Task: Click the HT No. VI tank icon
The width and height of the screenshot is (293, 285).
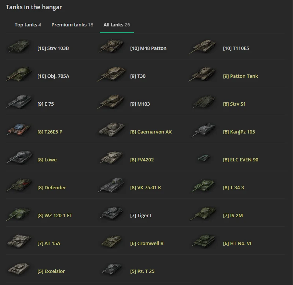Action: click(x=204, y=241)
